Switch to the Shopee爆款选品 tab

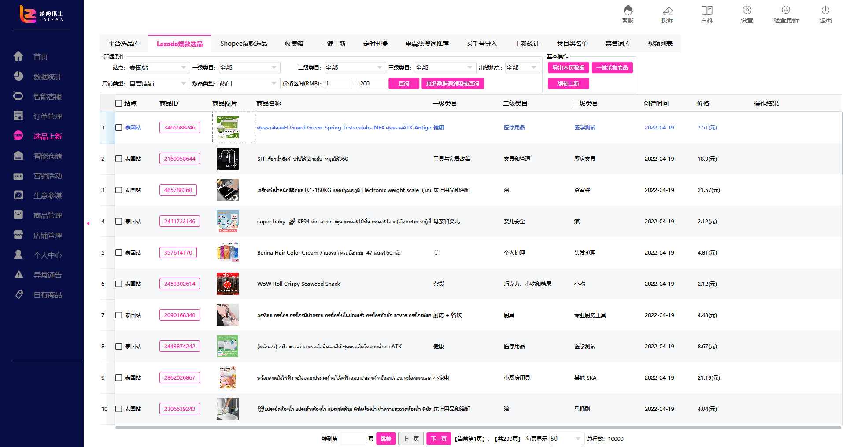[x=244, y=44]
